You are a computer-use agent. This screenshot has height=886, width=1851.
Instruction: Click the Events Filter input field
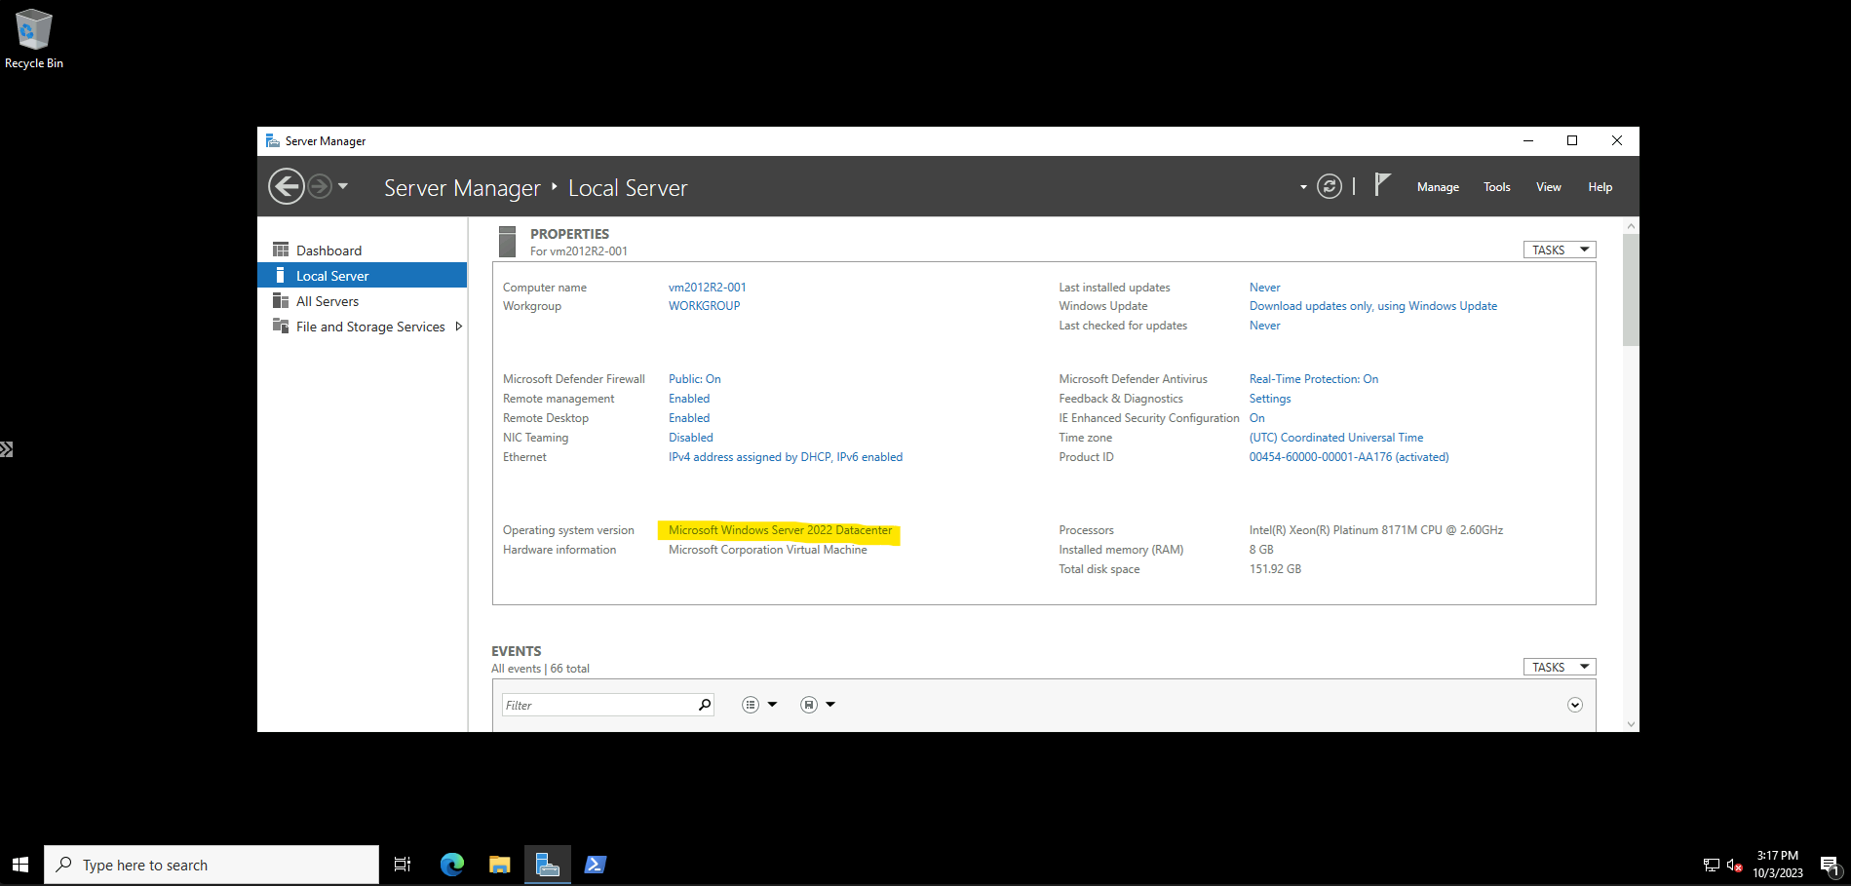click(598, 705)
